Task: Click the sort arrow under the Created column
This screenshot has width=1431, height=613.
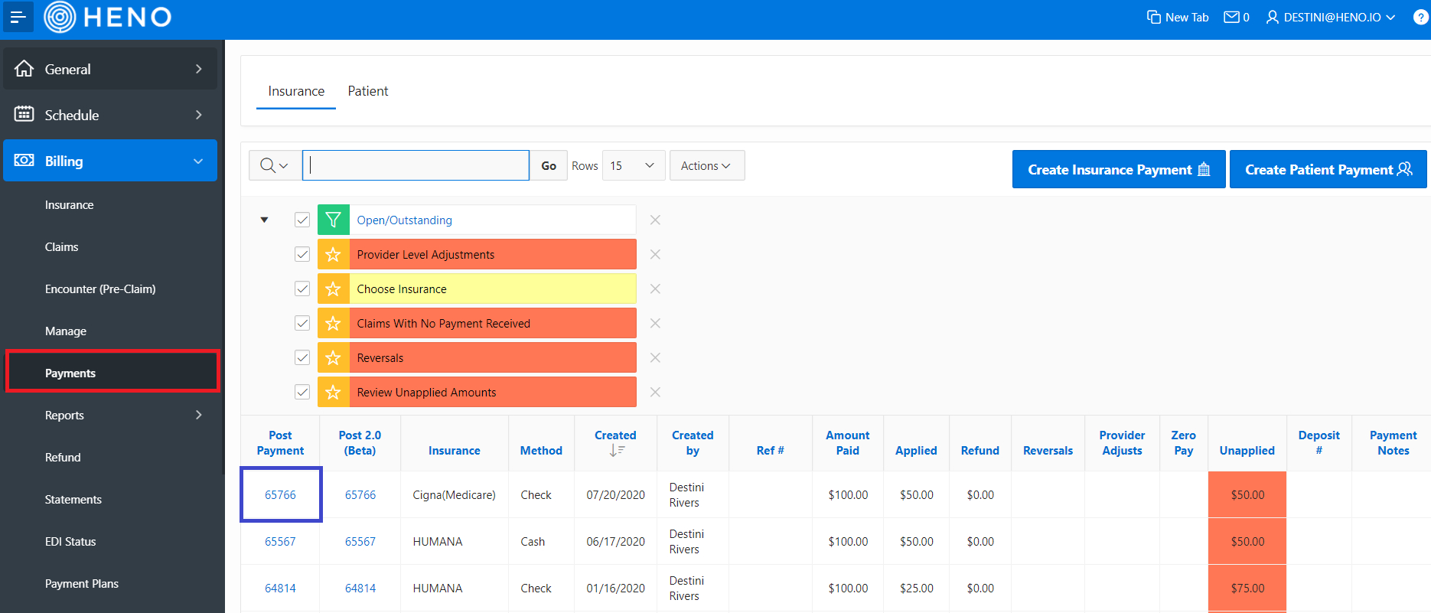Action: (x=617, y=451)
